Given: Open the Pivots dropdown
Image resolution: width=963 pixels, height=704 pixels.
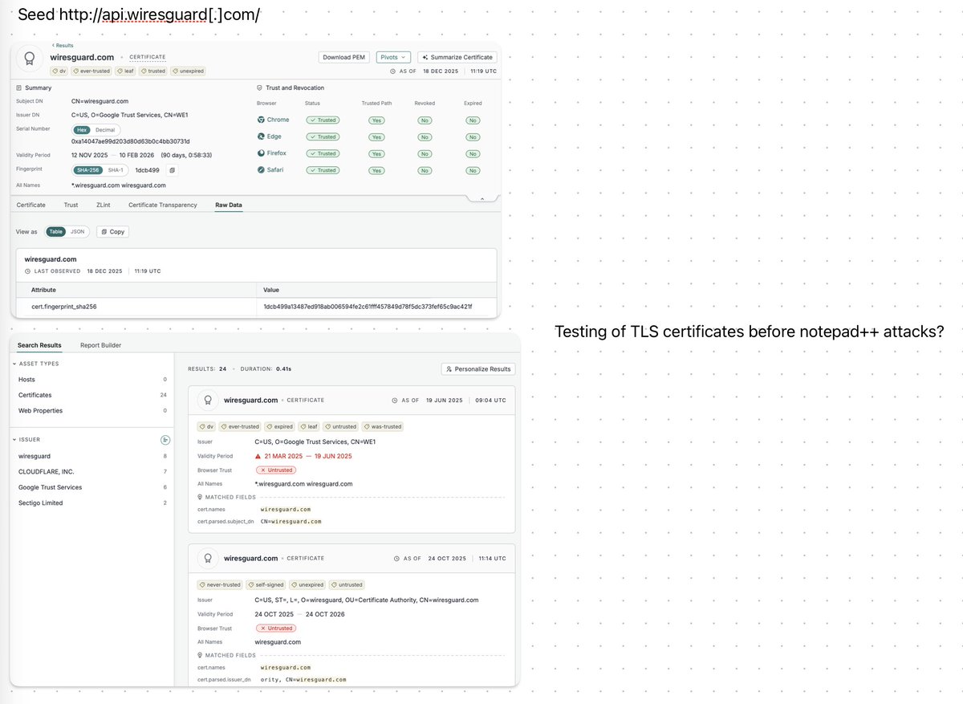Looking at the screenshot, I should pyautogui.click(x=393, y=57).
